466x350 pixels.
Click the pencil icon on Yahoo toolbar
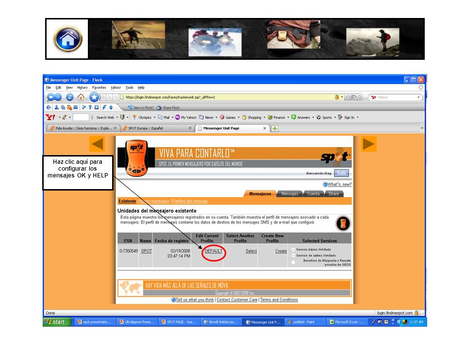[x=64, y=117]
